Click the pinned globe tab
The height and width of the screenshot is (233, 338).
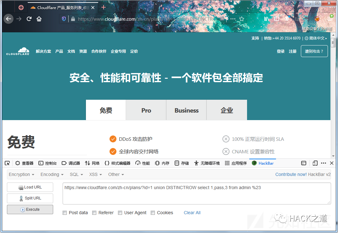coord(21,8)
